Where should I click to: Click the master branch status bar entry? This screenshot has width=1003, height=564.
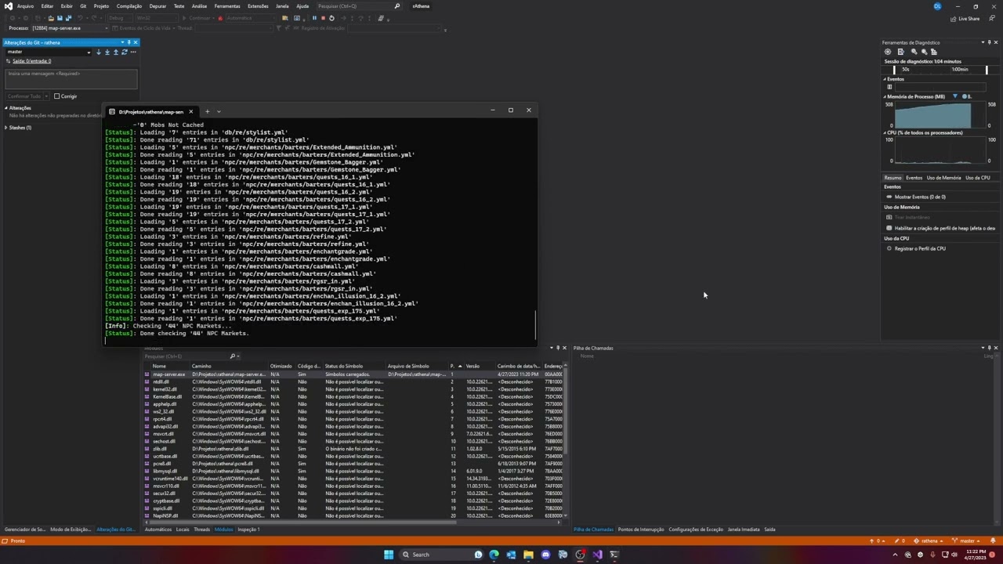969,540
